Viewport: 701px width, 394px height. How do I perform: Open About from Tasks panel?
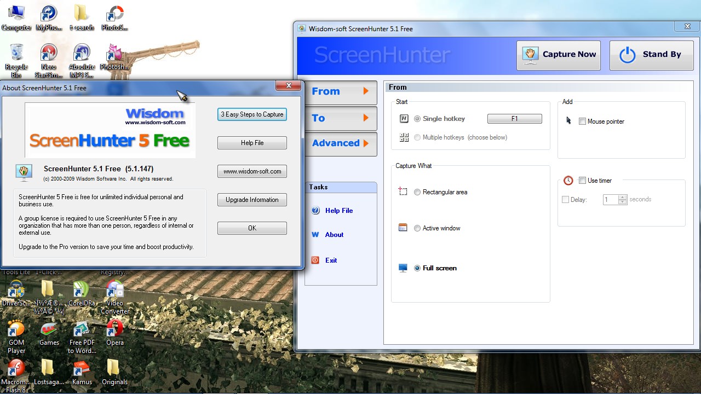(334, 235)
